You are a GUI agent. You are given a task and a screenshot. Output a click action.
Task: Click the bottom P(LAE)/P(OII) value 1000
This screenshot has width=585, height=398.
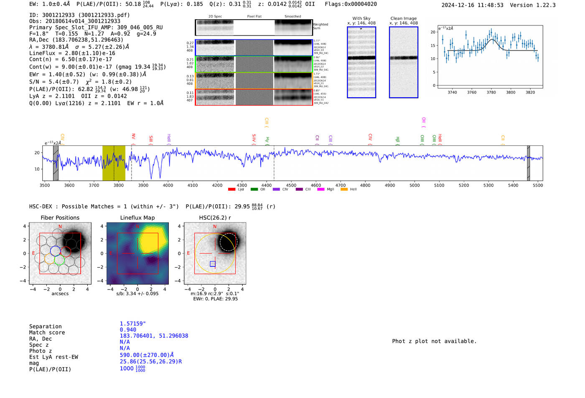tap(132, 369)
